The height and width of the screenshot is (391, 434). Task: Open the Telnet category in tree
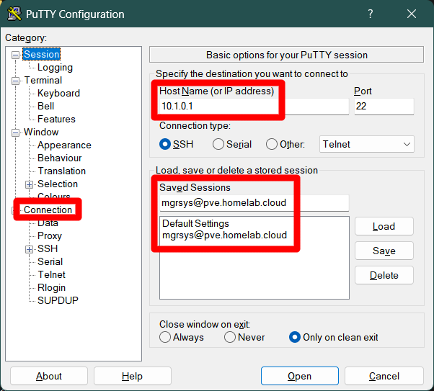tap(51, 275)
